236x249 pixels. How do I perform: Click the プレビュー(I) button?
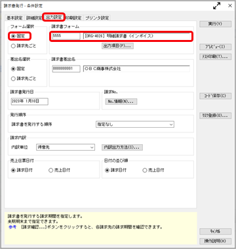[215, 47]
